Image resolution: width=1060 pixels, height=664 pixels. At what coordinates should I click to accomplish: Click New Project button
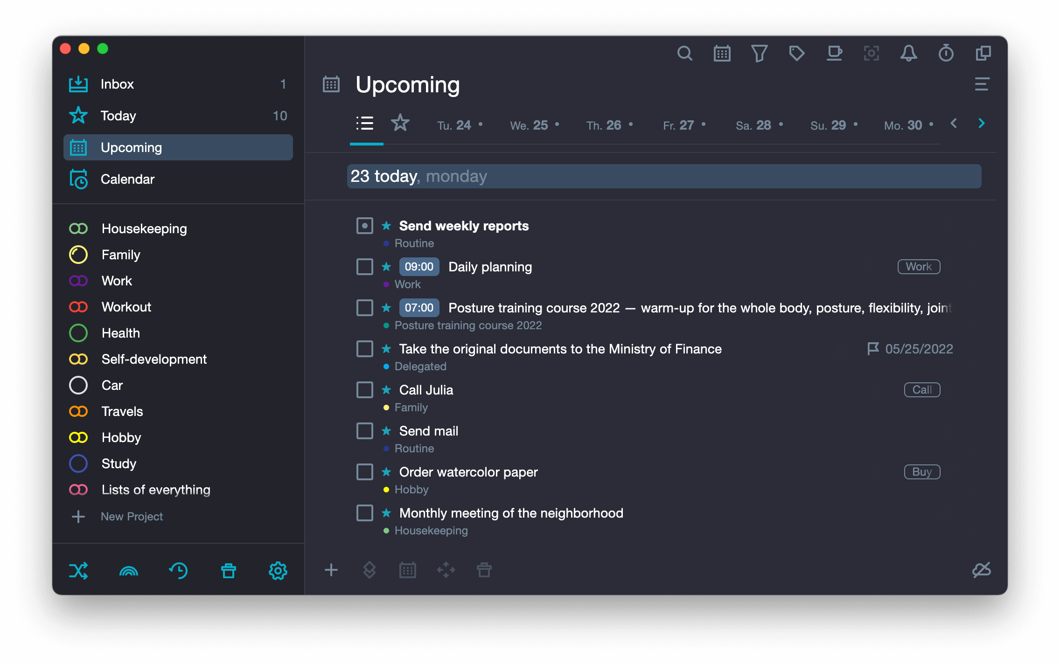pos(117,517)
